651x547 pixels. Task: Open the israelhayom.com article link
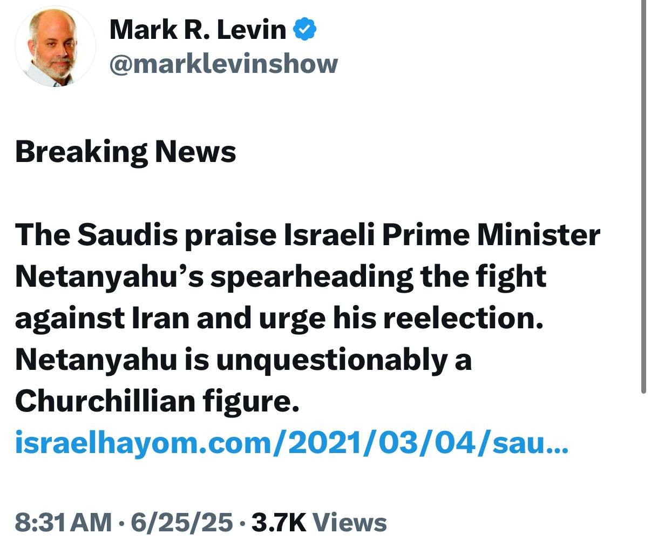click(x=281, y=442)
